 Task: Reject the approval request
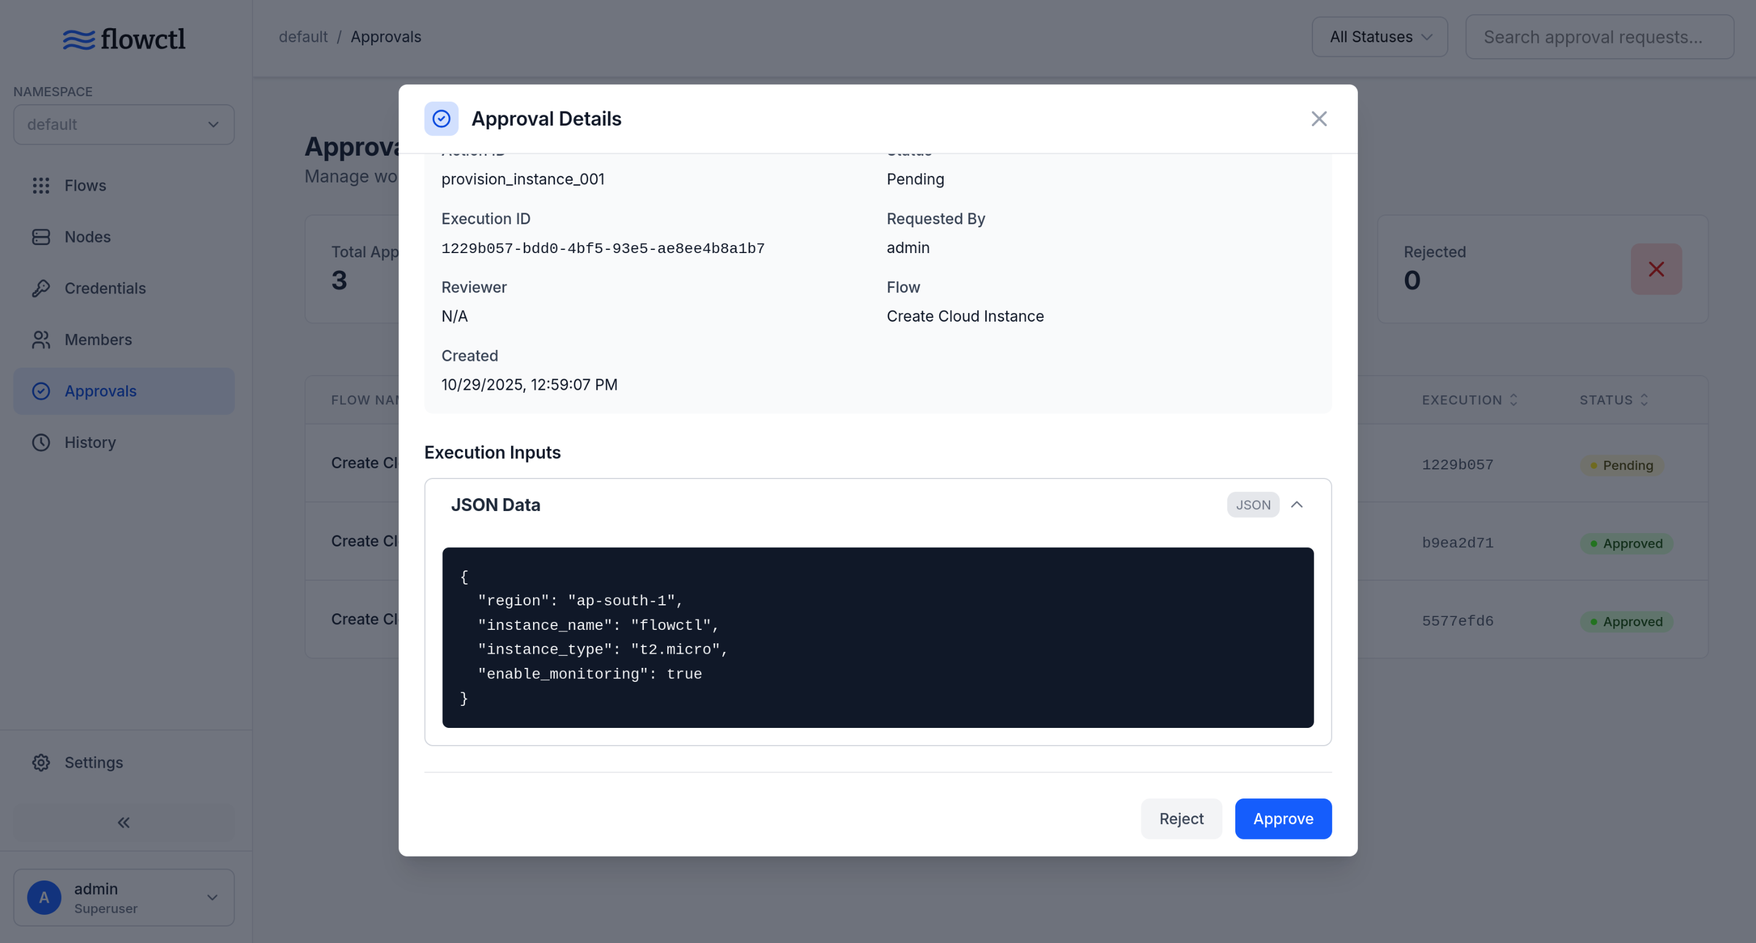pyautogui.click(x=1181, y=818)
